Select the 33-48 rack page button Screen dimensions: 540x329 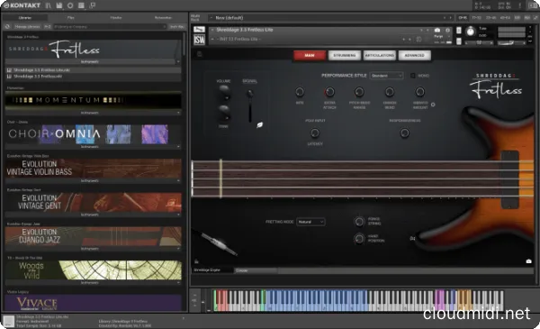(490, 18)
